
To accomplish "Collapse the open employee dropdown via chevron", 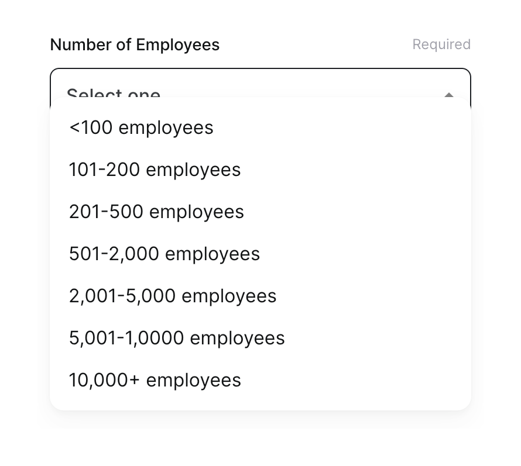I will (448, 95).
